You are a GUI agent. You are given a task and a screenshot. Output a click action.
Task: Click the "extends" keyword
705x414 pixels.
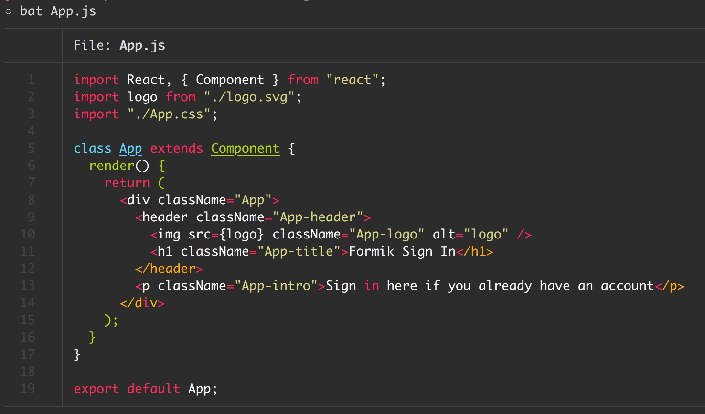coord(176,148)
